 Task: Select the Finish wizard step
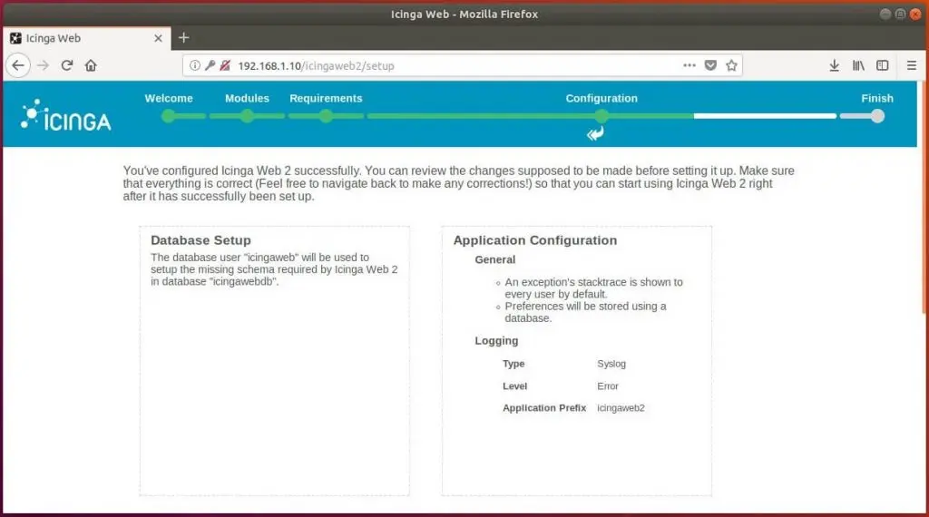(877, 98)
